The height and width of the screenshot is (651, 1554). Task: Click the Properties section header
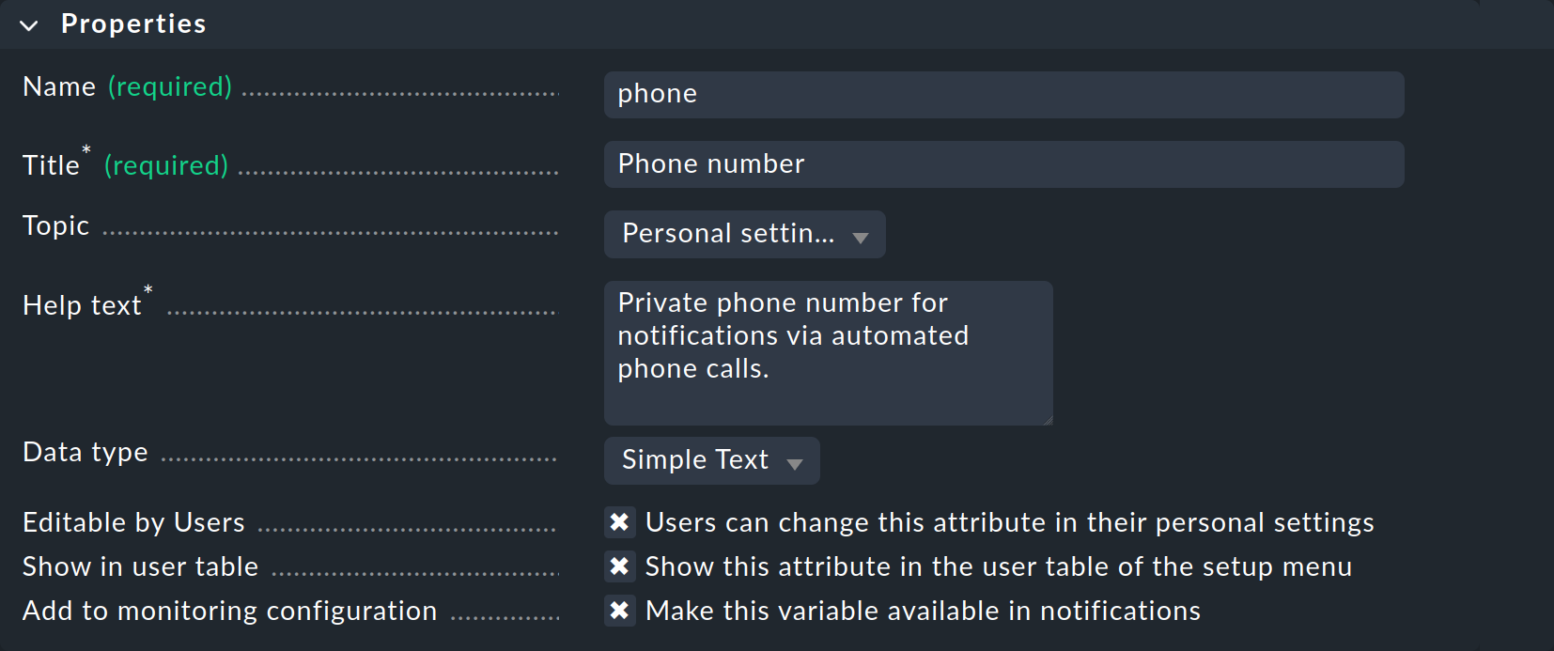(x=133, y=23)
